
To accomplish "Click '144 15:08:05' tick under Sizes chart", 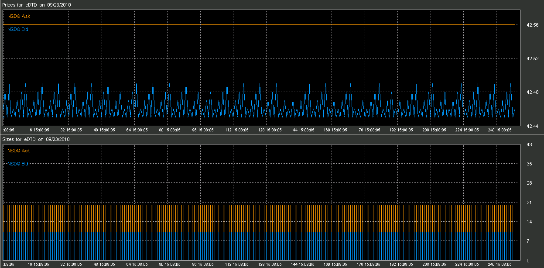I will point(302,265).
